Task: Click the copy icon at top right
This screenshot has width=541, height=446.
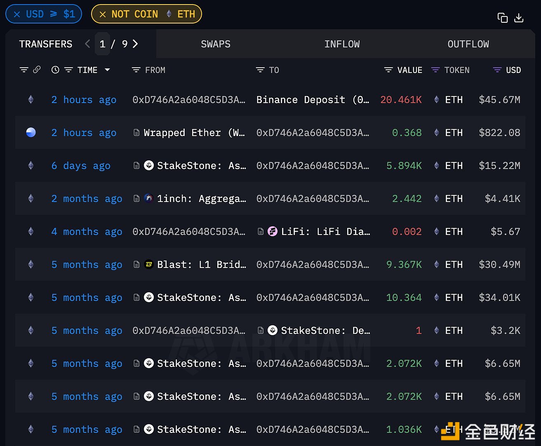Action: (502, 18)
